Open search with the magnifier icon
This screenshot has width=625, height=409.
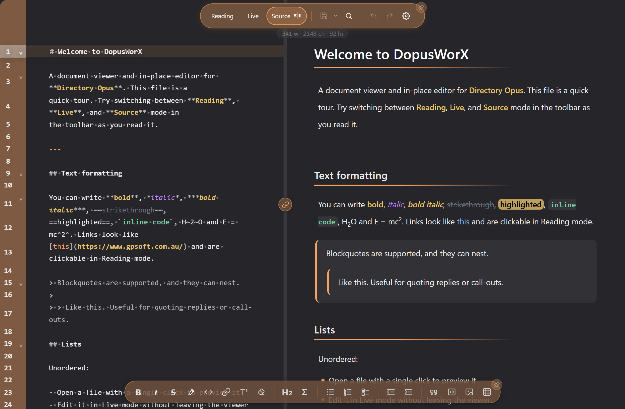(349, 16)
